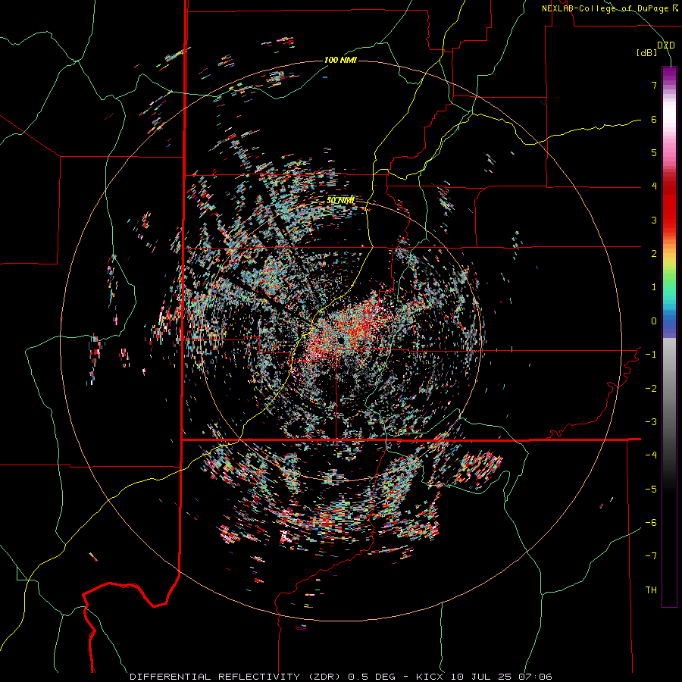Screen dimensions: 682x682
Task: Click the 50 NMI range ring label
Action: (x=340, y=201)
